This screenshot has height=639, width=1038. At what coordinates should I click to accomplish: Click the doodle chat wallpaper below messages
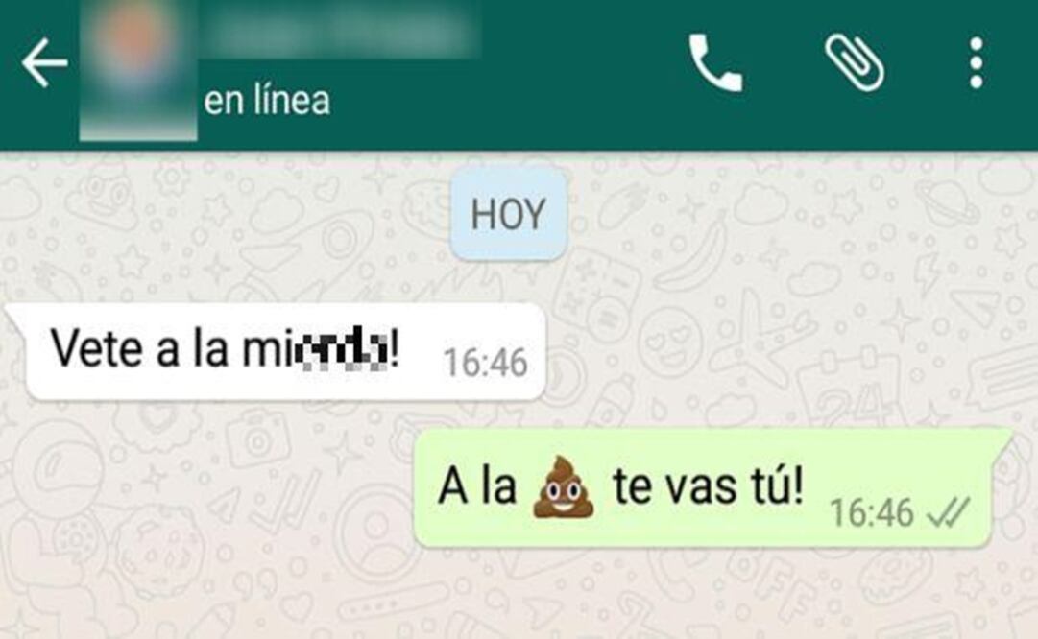click(517, 595)
